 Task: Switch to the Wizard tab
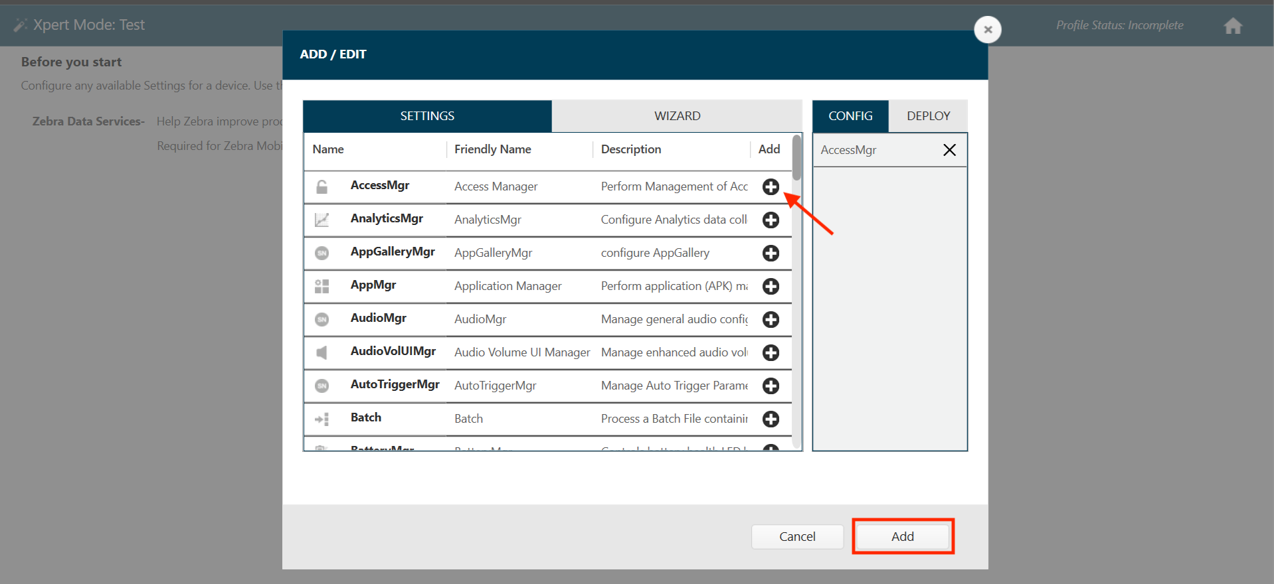click(677, 116)
